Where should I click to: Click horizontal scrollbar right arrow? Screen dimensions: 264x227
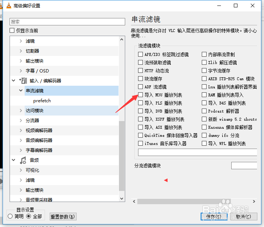254,201
